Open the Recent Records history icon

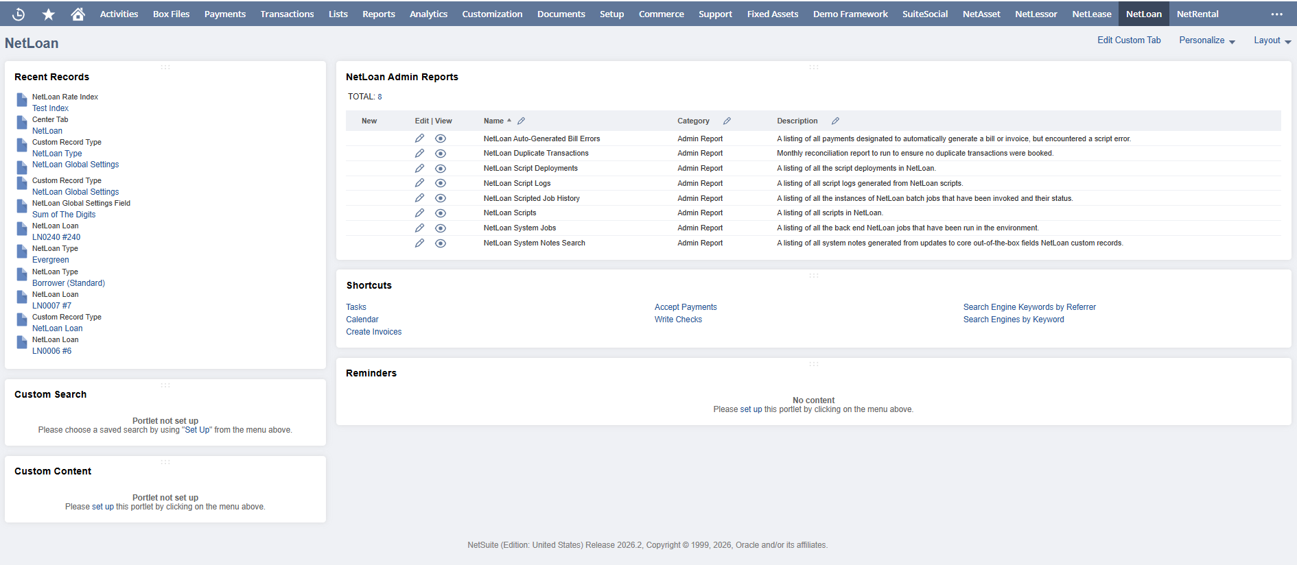(x=19, y=14)
